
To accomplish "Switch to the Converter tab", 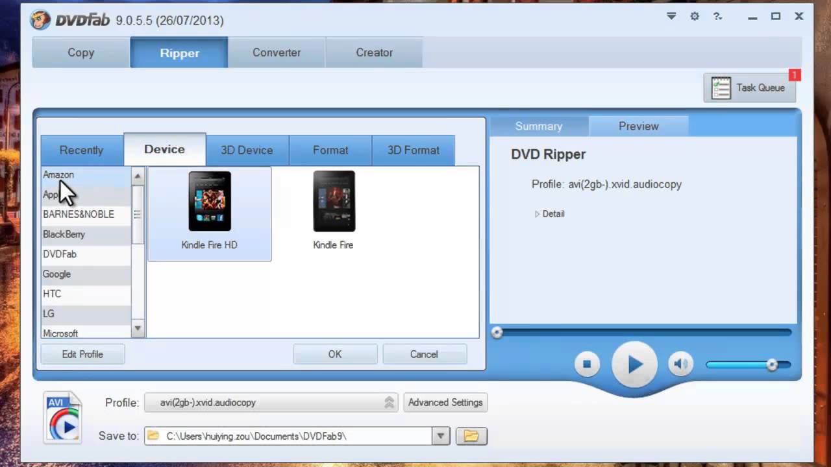I will click(277, 53).
